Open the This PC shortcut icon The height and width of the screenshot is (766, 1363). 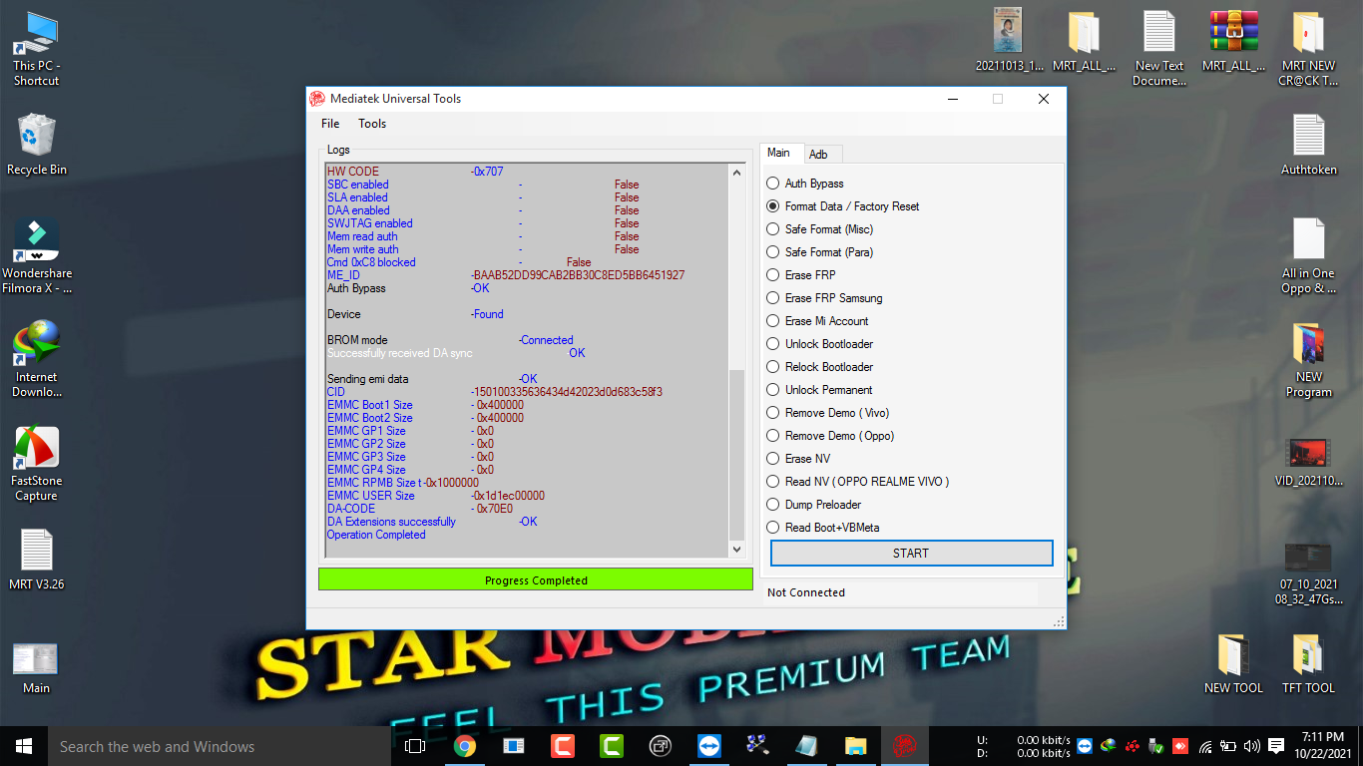point(37,50)
